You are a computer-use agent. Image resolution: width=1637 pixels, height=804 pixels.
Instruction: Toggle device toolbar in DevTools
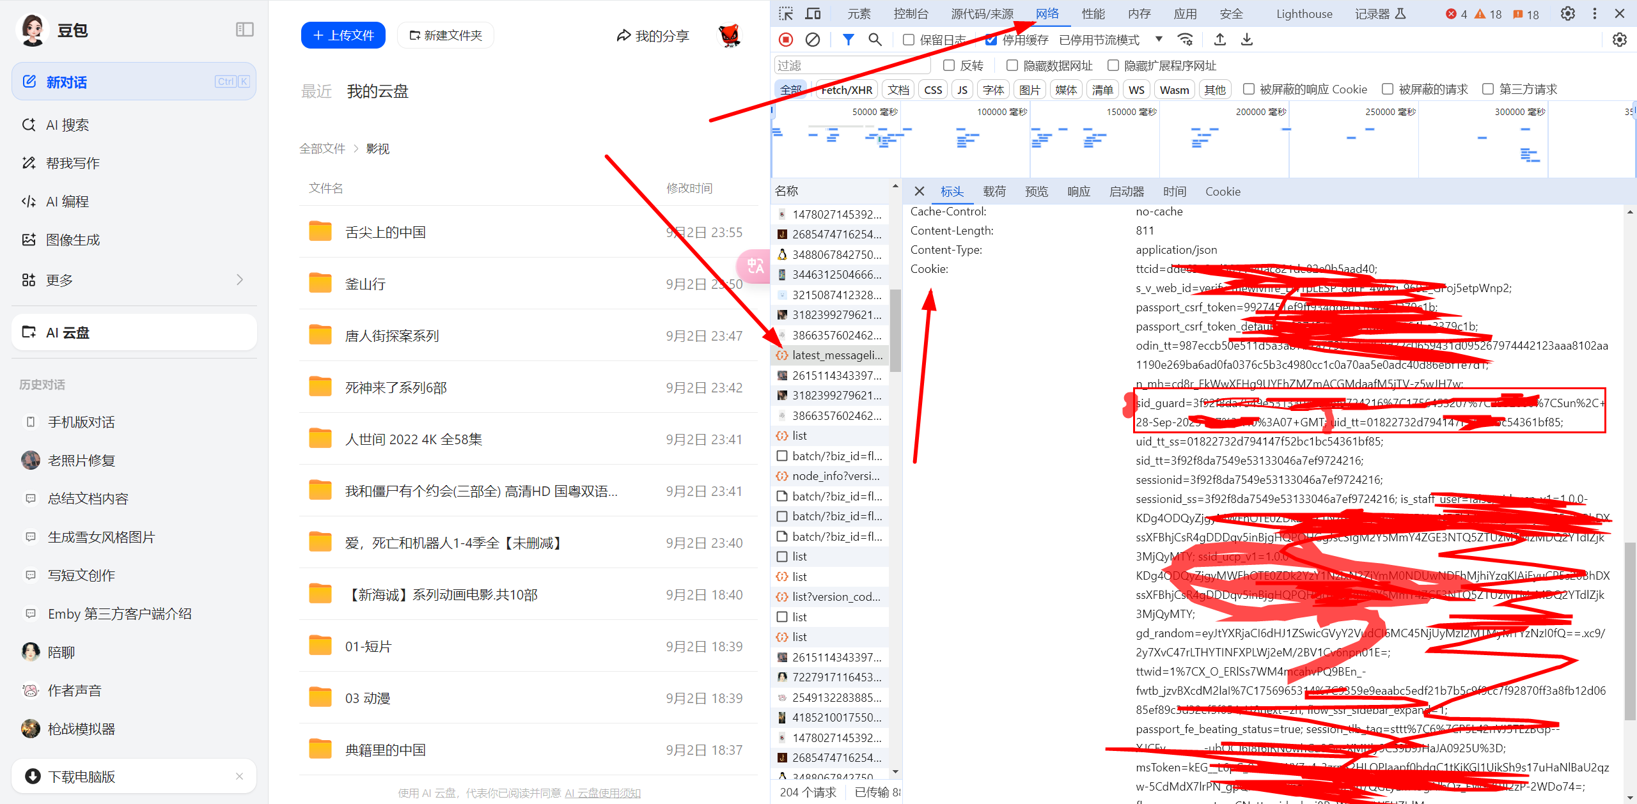[x=813, y=13]
